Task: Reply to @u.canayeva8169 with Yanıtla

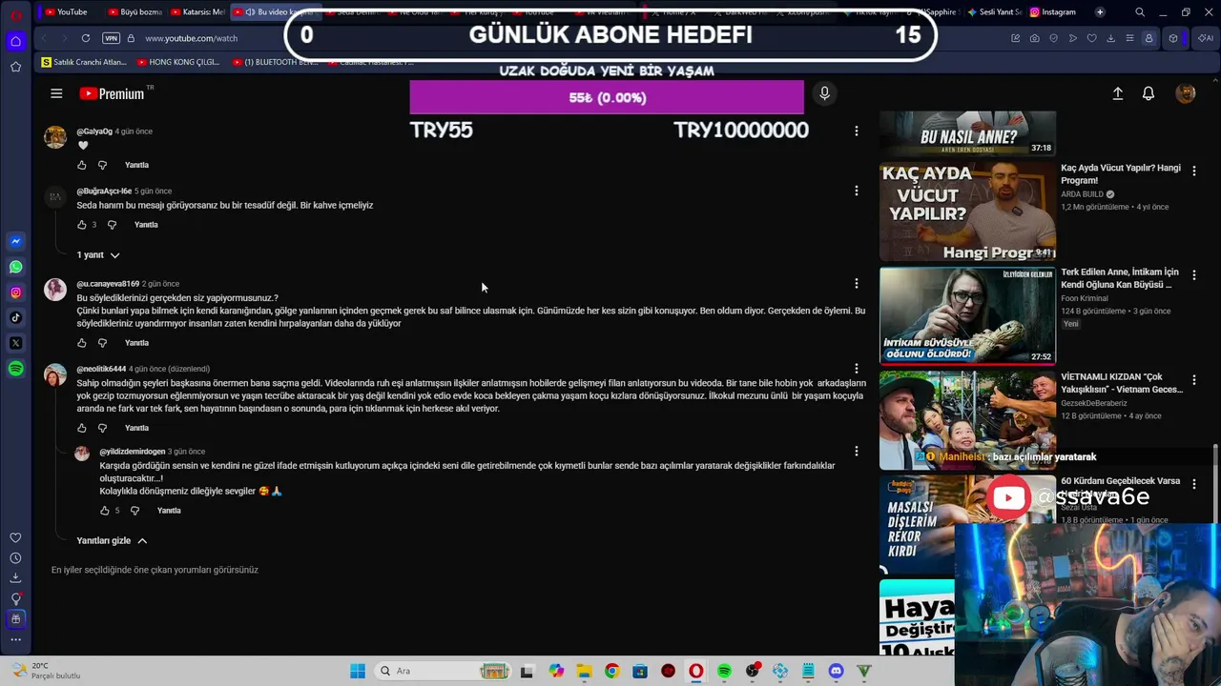Action: pos(136,343)
